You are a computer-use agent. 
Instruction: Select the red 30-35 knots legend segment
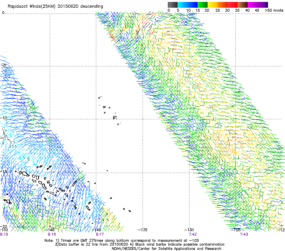click(233, 5)
